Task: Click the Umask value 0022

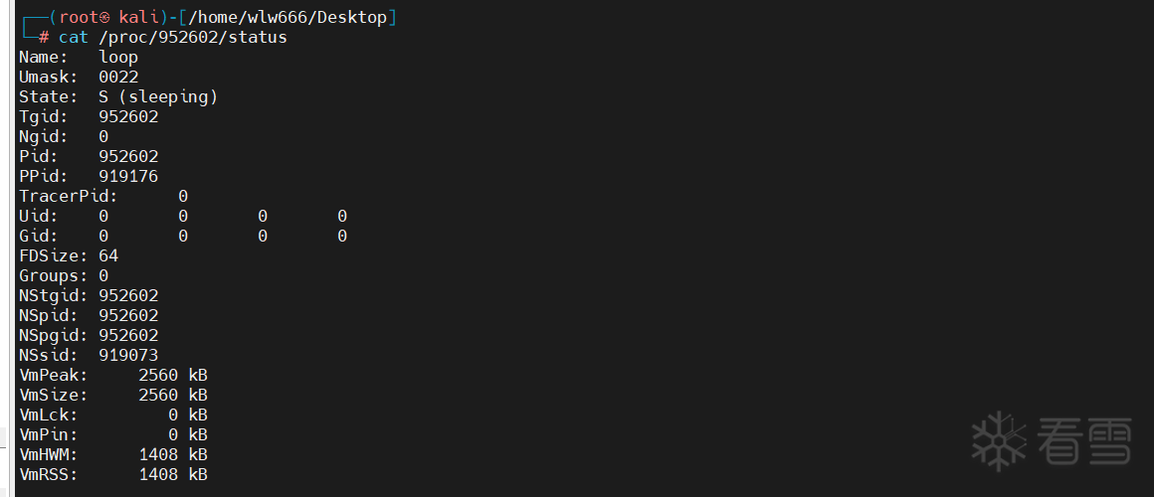Action: pyautogui.click(x=118, y=78)
